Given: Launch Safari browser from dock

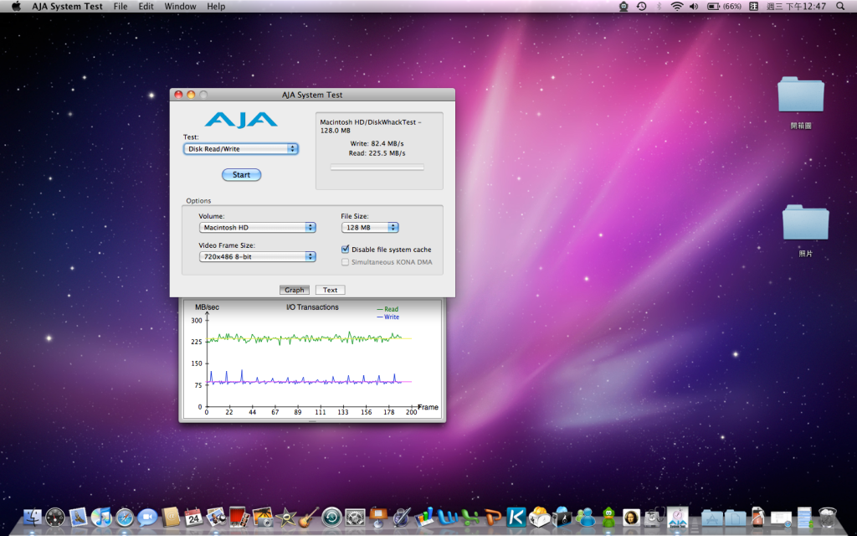Looking at the screenshot, I should tap(125, 516).
